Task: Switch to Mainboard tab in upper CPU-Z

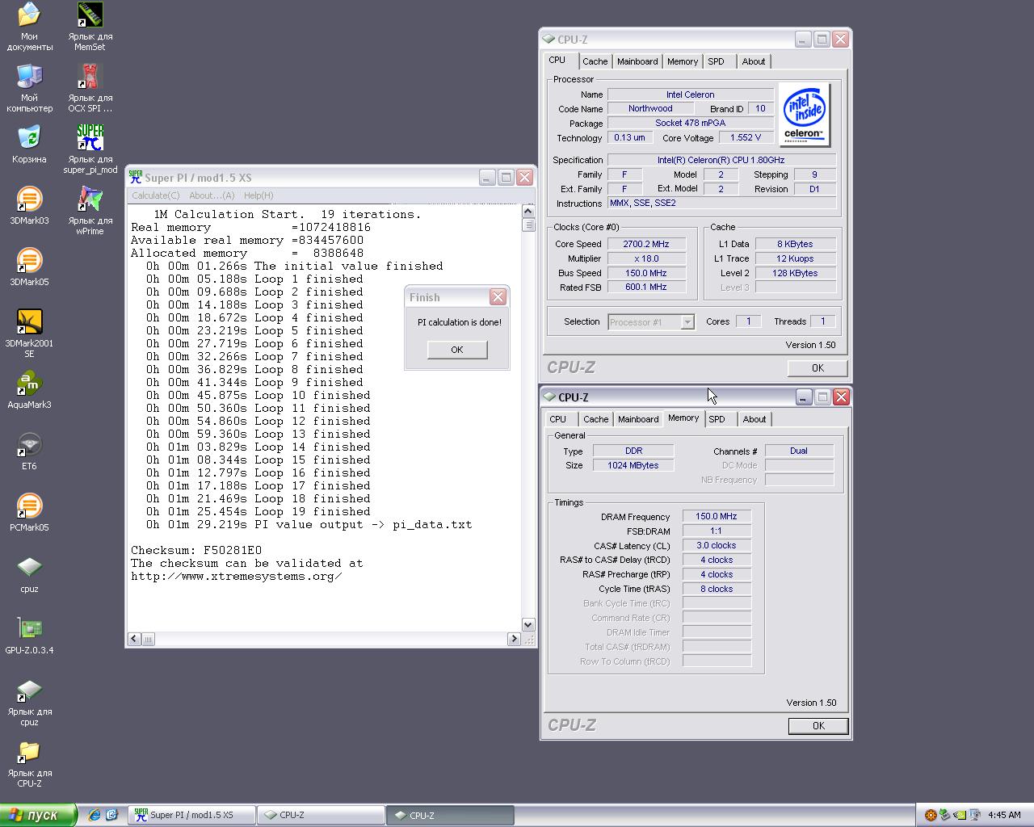Action: [637, 61]
